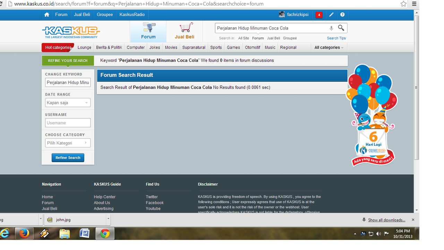Open the Pilih Kategori category dropdown
The height and width of the screenshot is (250, 444).
pos(68,143)
